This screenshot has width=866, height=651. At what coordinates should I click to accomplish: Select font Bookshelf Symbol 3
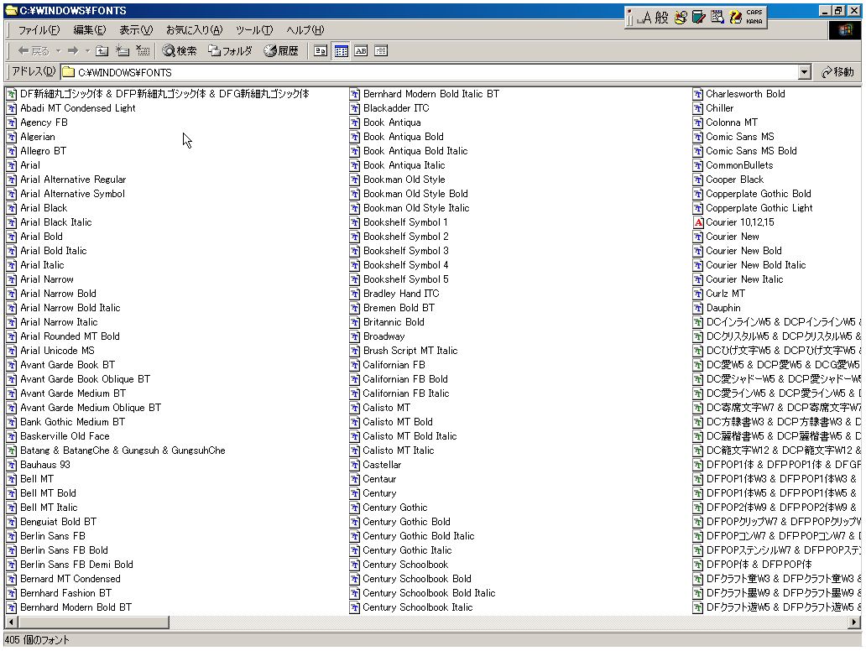tap(406, 251)
